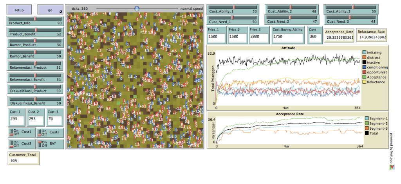This screenshot has height=184, width=401.
Task: Toggle the Cust1 switch
Action: coord(11,132)
